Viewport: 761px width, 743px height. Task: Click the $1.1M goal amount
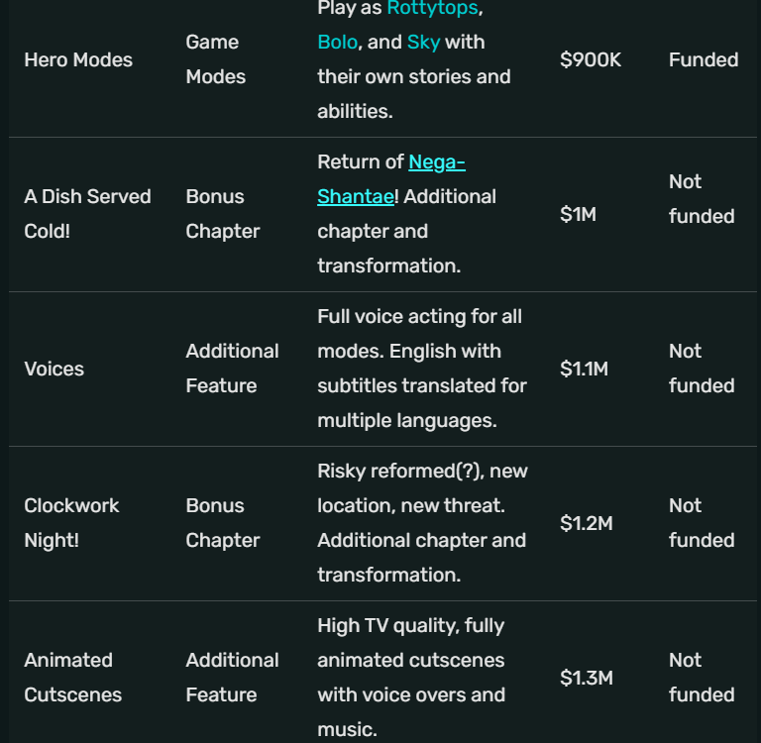[584, 369]
